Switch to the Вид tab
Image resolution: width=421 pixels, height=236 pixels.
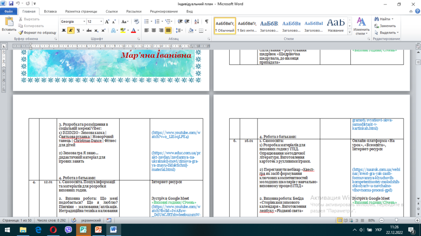tap(189, 12)
